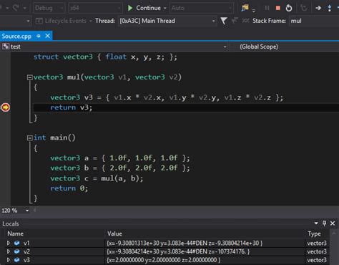Open the Stack Frame dropdown showing mul
The image size is (339, 265).
click(314, 21)
